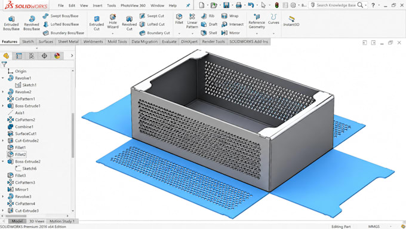This screenshot has height=229, width=406.
Task: Open the Linear Pattern dropdown arrow
Action: pos(192,33)
